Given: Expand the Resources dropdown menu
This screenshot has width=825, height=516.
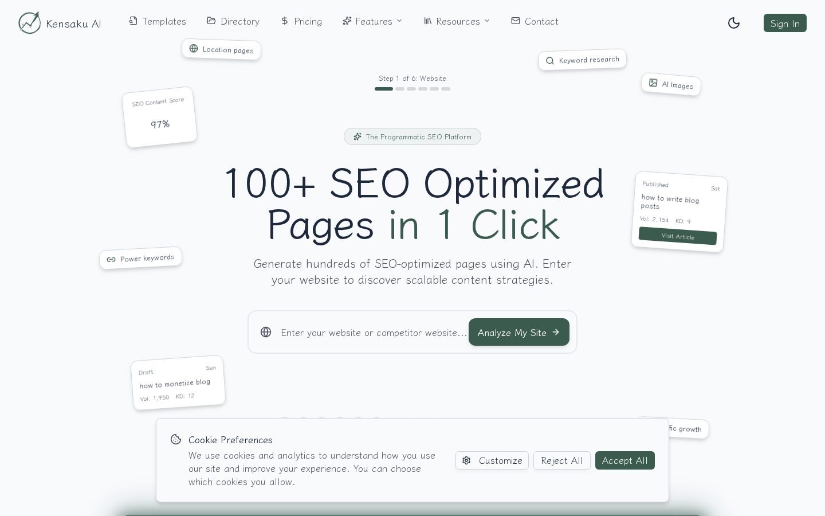Looking at the screenshot, I should click(457, 21).
